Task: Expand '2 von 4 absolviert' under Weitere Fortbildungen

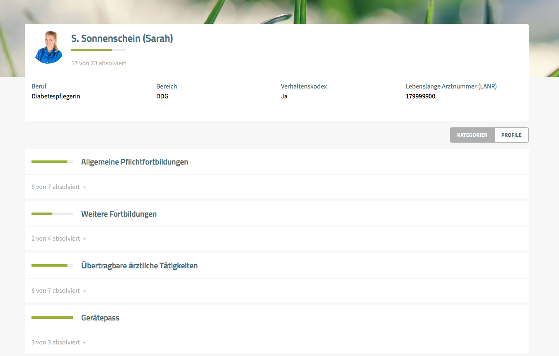Action: pos(58,239)
